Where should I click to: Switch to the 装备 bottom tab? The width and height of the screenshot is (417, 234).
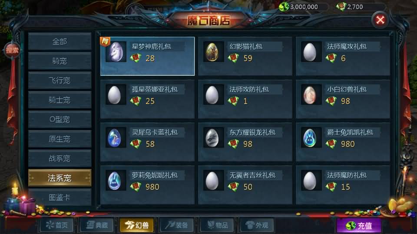(177, 225)
